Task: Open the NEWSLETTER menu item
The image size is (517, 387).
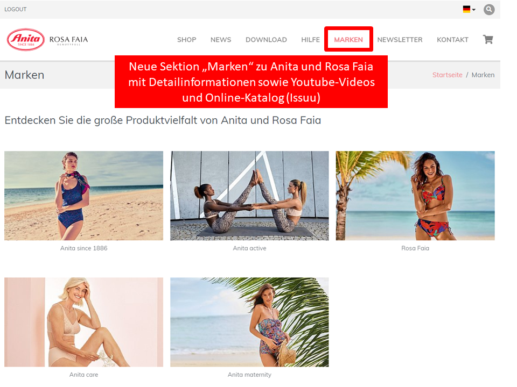Action: click(400, 40)
